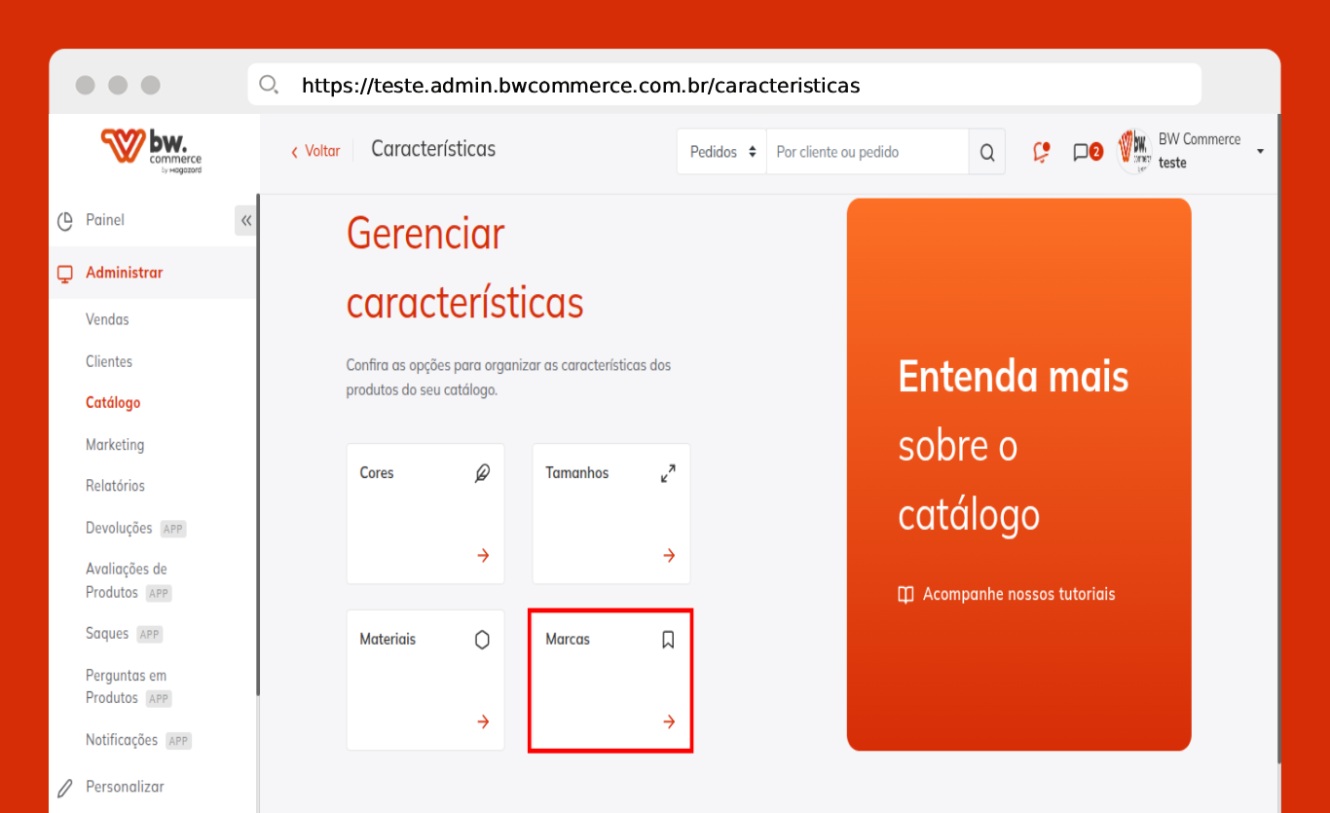Click the feather icon on Cores card
This screenshot has width=1330, height=813.
[482, 473]
